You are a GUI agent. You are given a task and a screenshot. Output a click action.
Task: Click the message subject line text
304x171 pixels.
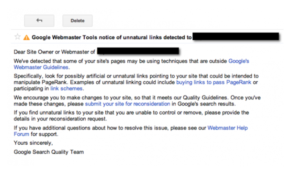pos(112,37)
